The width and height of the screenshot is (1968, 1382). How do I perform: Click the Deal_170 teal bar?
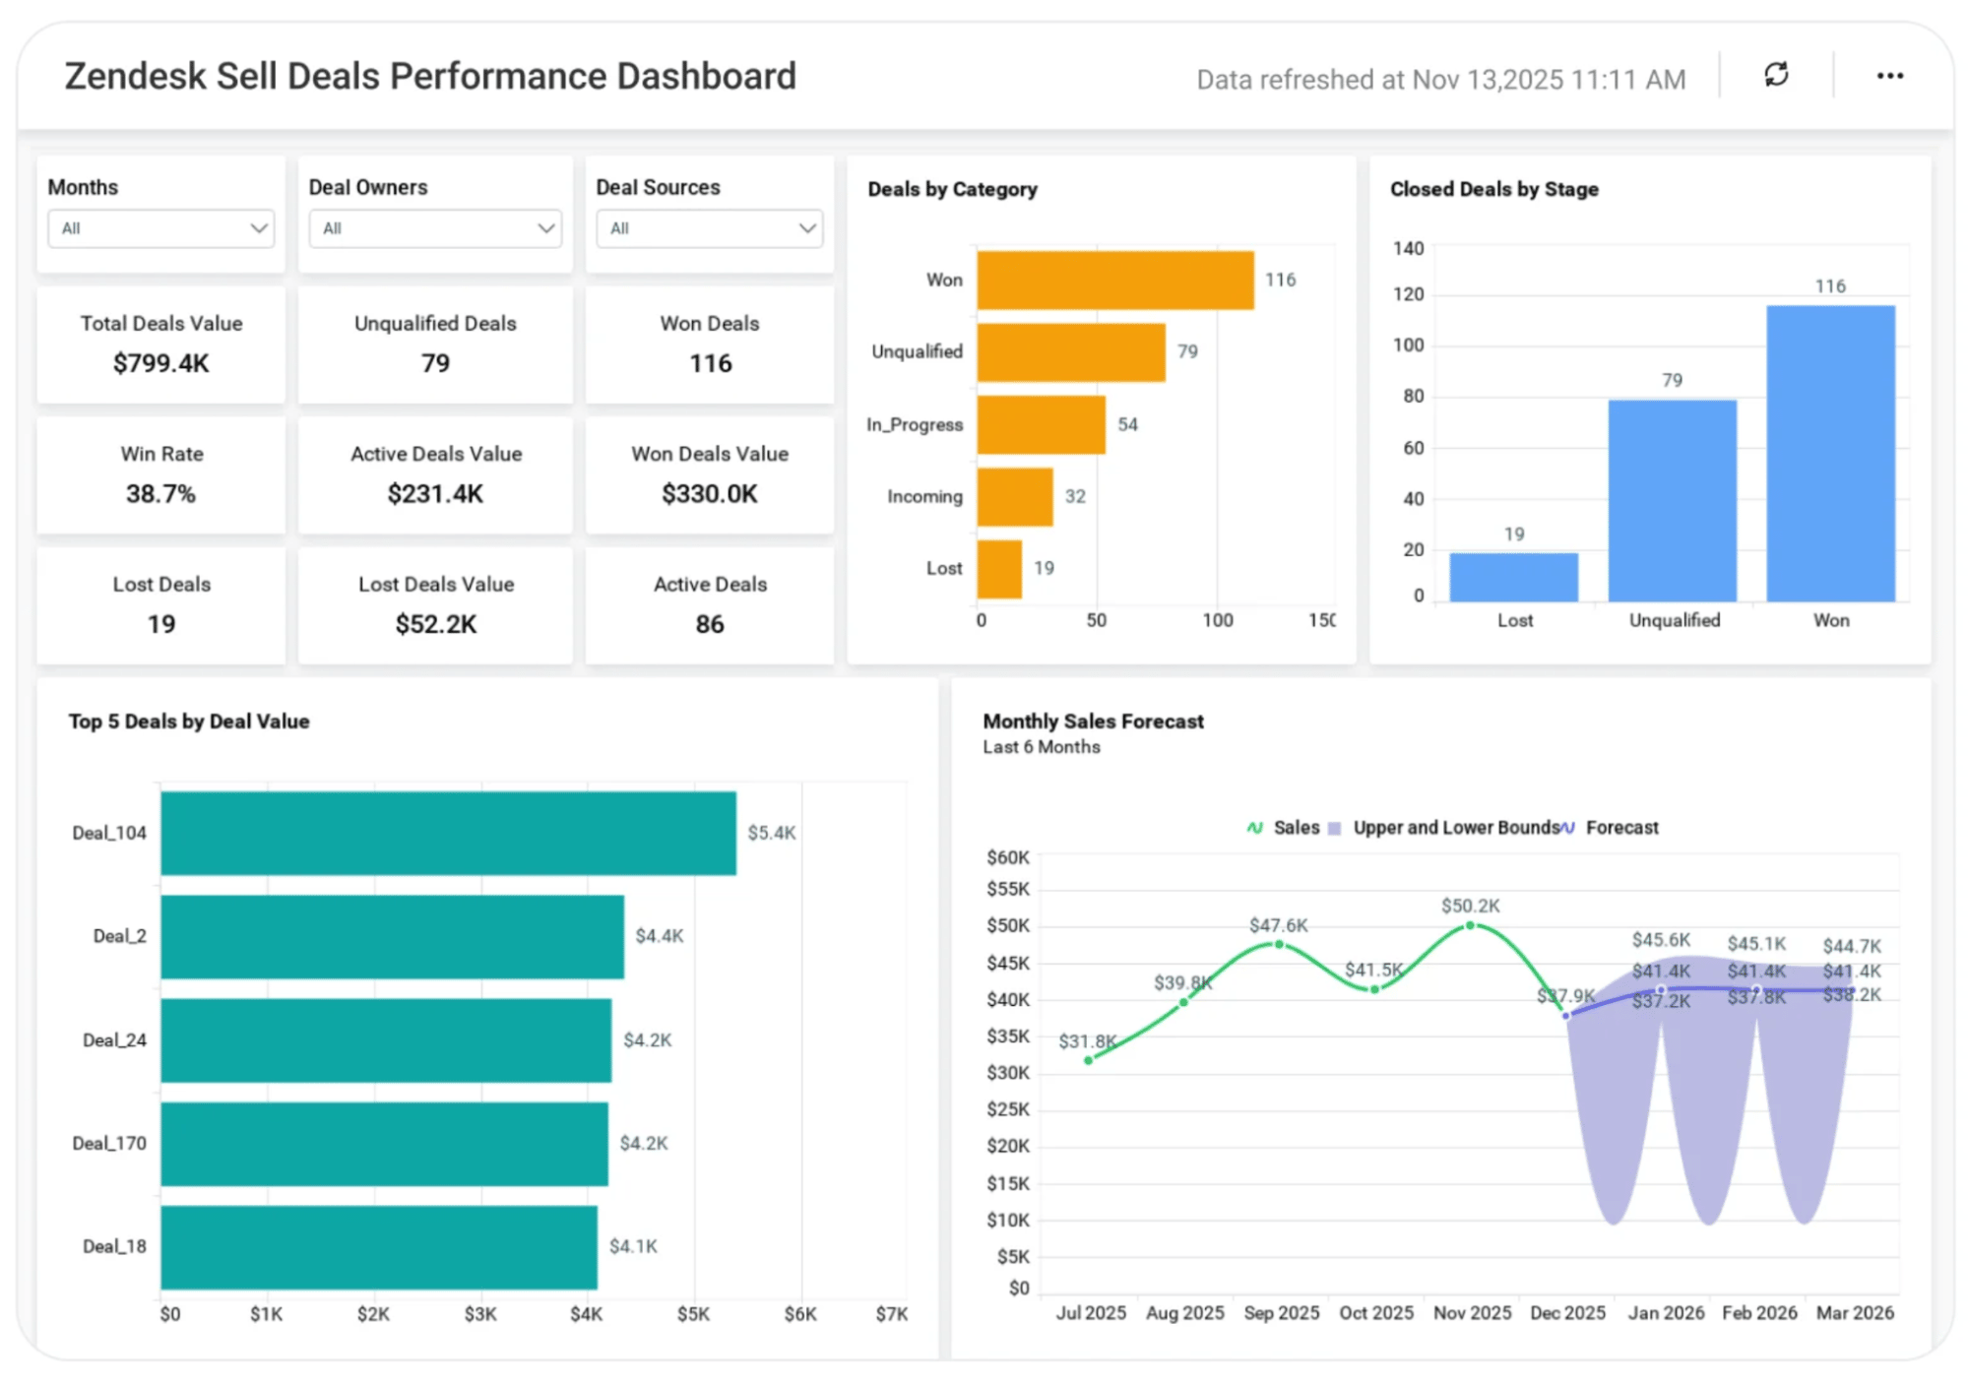(385, 1144)
